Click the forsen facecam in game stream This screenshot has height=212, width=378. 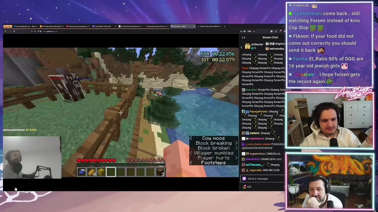32,157
